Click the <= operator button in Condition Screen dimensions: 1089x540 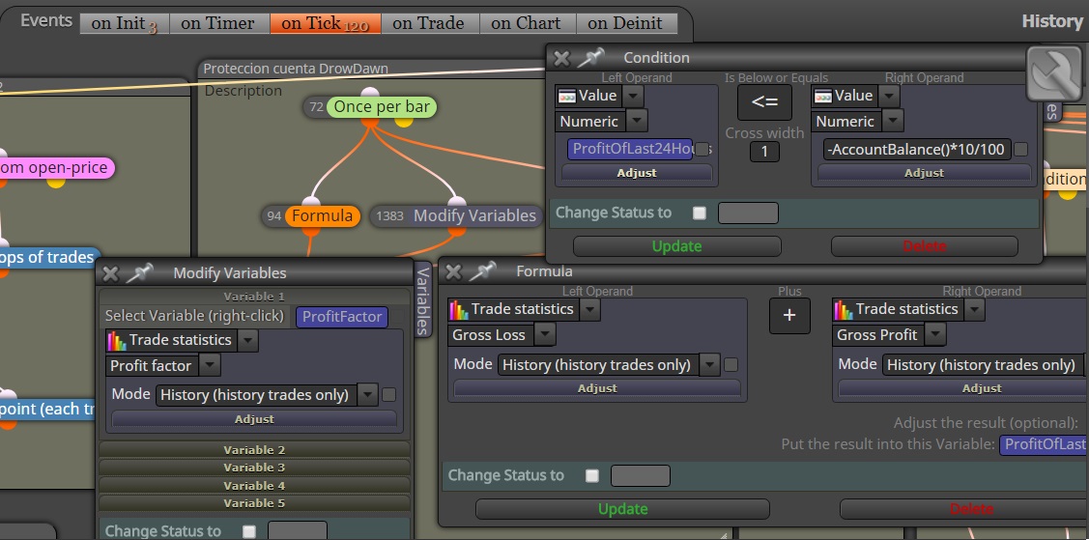pos(764,102)
